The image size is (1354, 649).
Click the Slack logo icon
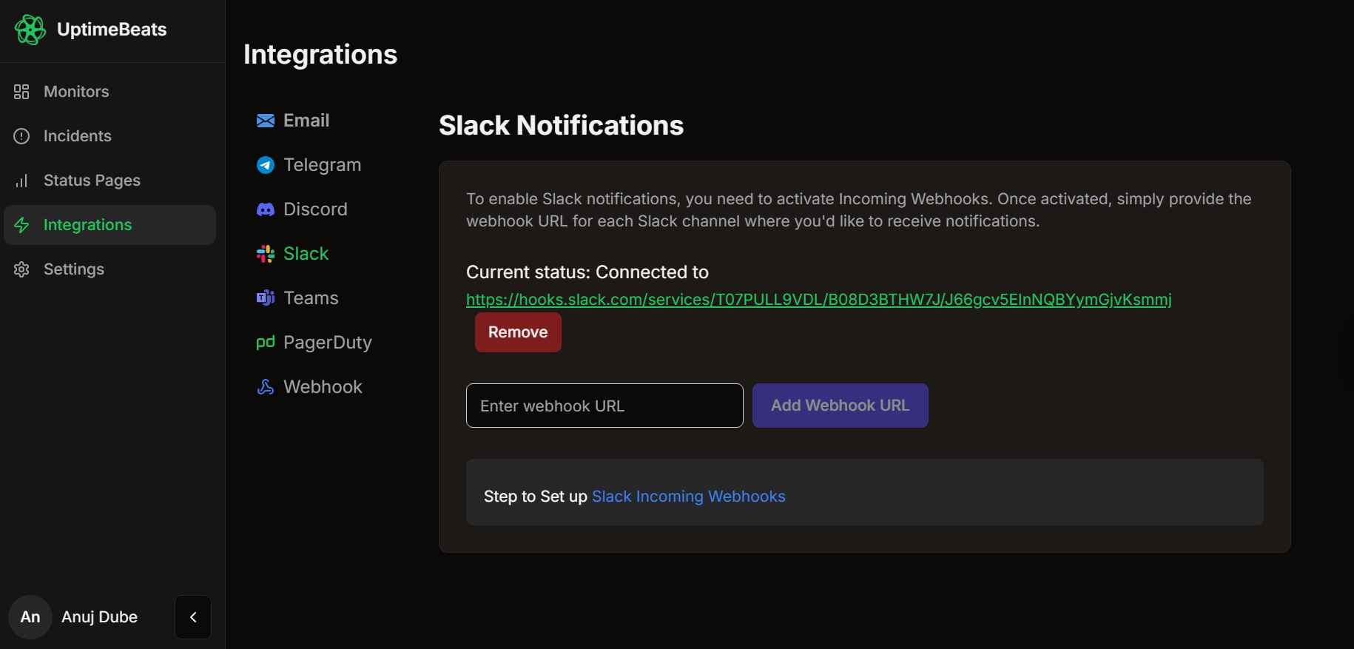(266, 254)
